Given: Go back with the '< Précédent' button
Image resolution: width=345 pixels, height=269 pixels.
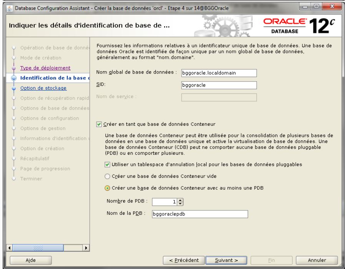Looking at the screenshot, I should coord(184,260).
